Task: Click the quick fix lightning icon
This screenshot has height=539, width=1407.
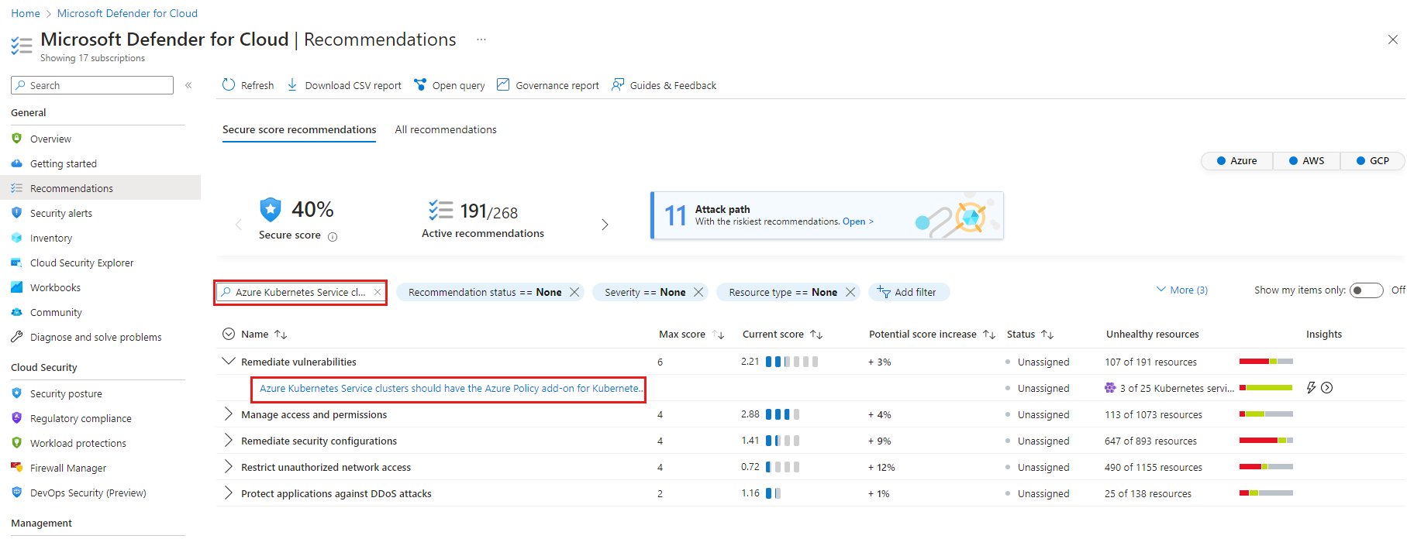Action: [1311, 388]
